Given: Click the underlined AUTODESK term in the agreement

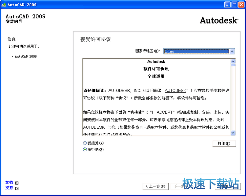Looking at the screenshot, I should tap(175, 91).
